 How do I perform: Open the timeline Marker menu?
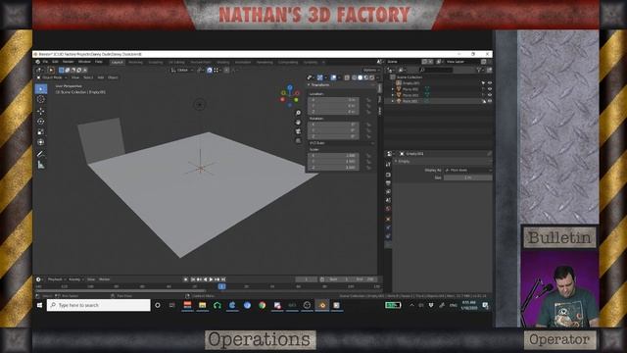tap(105, 279)
